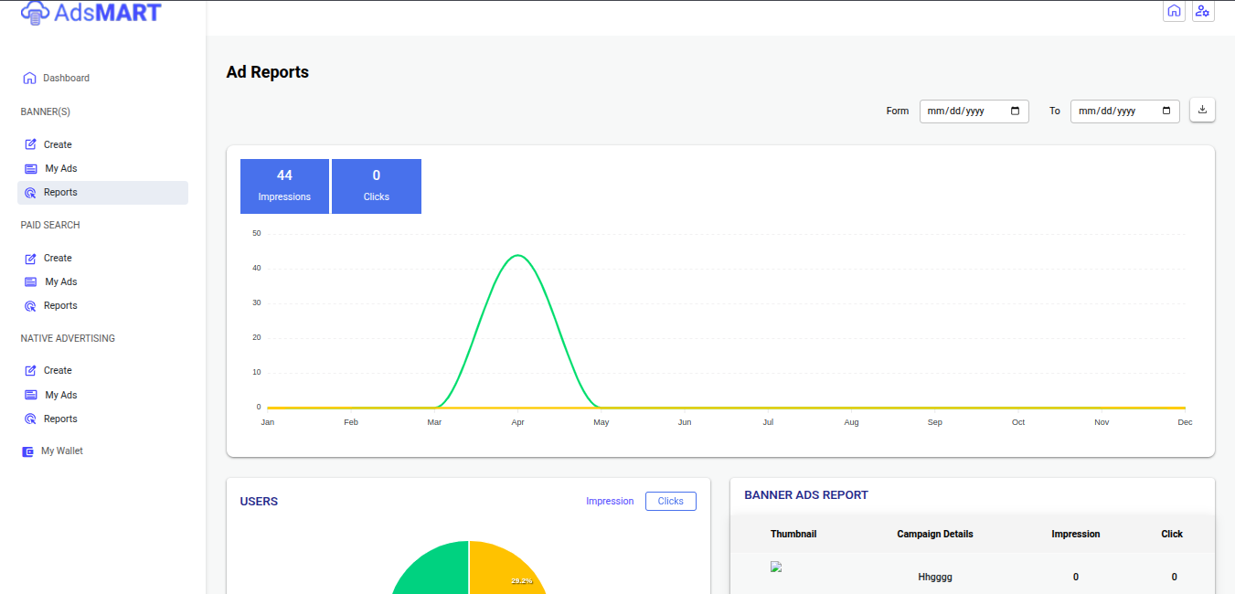Click the campaign name "Hhgggg"
Screen dimensions: 1235x594
pos(935,578)
